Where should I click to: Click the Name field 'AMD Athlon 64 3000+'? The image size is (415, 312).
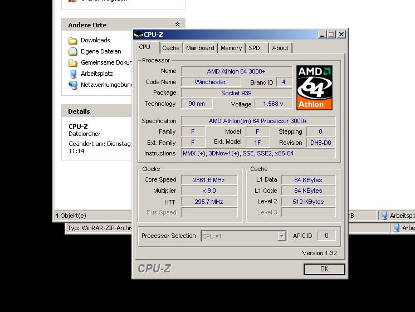(236, 71)
